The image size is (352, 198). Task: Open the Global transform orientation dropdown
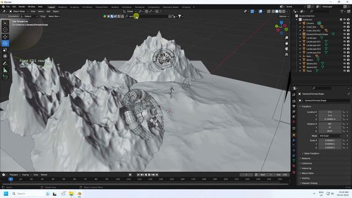click(130, 11)
